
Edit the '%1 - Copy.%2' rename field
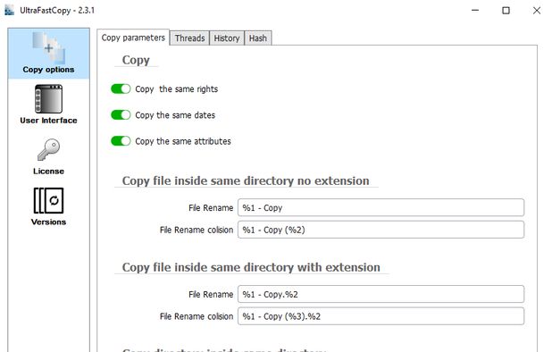pyautogui.click(x=381, y=294)
